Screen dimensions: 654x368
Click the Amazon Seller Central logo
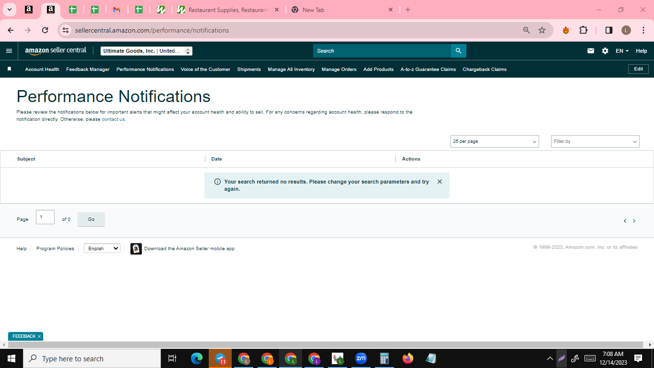point(56,51)
